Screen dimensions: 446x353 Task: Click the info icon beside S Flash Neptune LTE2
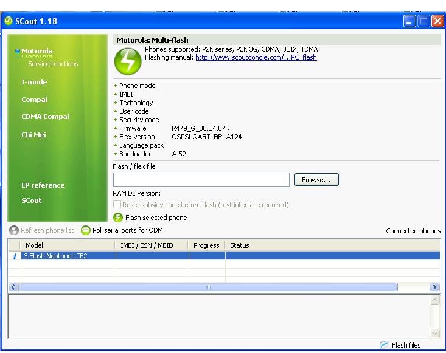(15, 256)
